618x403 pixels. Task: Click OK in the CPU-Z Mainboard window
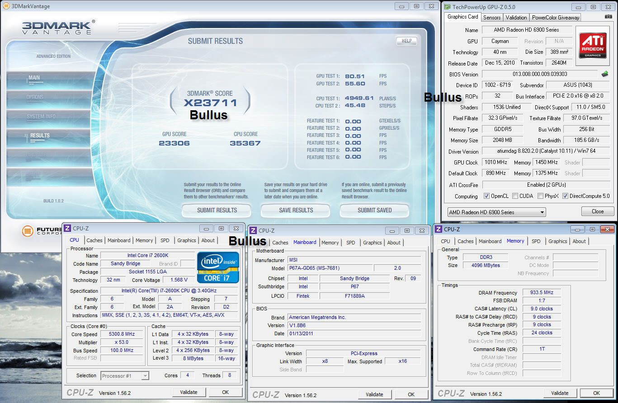click(411, 394)
